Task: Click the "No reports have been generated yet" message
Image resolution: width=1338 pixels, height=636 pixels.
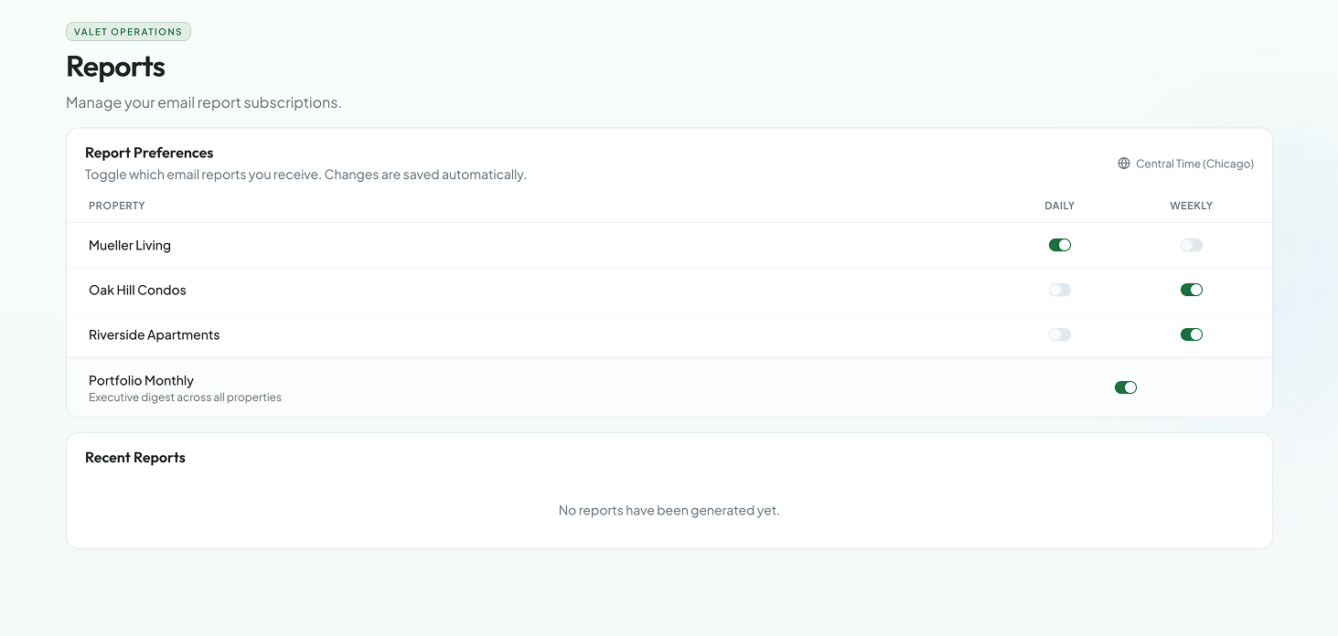Action: click(x=669, y=510)
